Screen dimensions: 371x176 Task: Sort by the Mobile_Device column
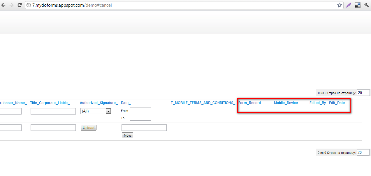click(286, 103)
